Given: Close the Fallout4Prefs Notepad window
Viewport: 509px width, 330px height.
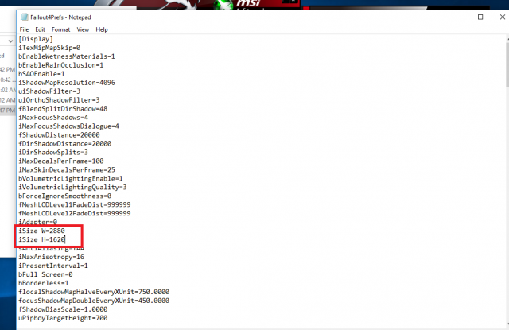Looking at the screenshot, I should [x=502, y=17].
